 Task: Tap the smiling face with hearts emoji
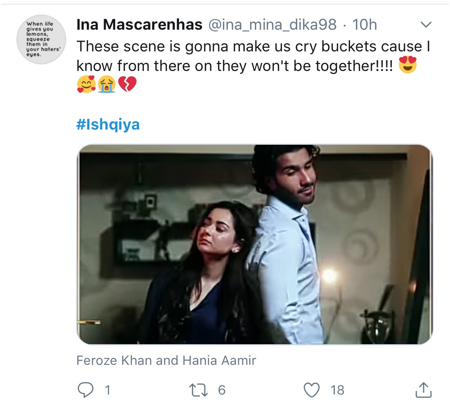click(x=86, y=85)
